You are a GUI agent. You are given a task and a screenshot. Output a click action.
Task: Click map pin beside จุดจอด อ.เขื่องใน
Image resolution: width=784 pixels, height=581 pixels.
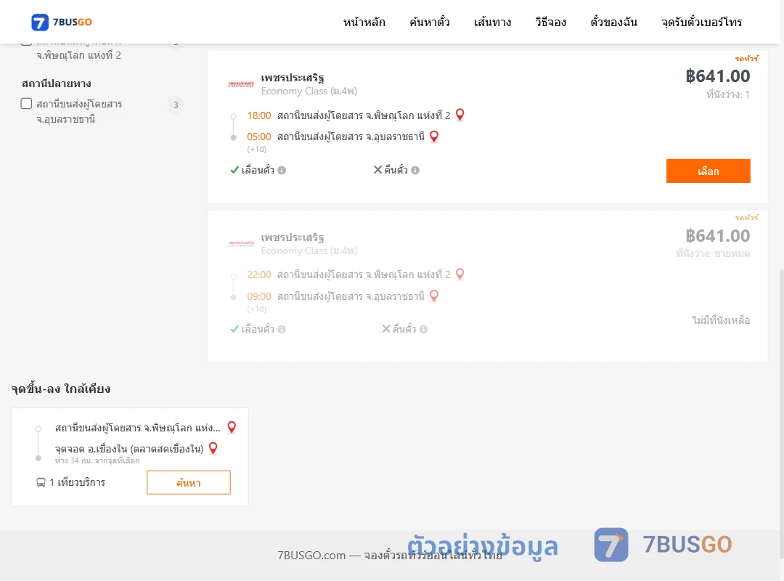pos(213,448)
